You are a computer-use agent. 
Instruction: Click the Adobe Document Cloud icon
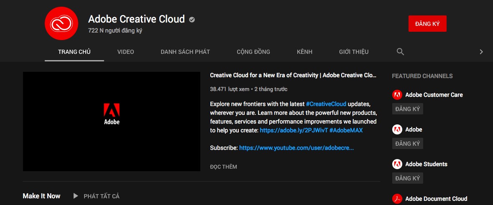pyautogui.click(x=397, y=198)
